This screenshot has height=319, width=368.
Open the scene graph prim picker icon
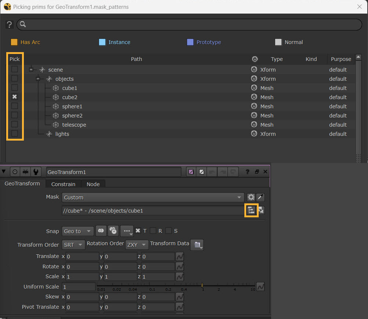pos(251,210)
